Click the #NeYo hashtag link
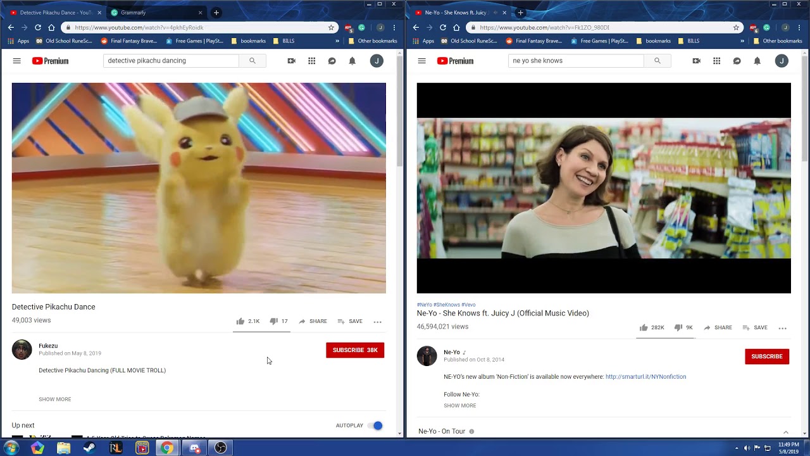 coord(425,305)
